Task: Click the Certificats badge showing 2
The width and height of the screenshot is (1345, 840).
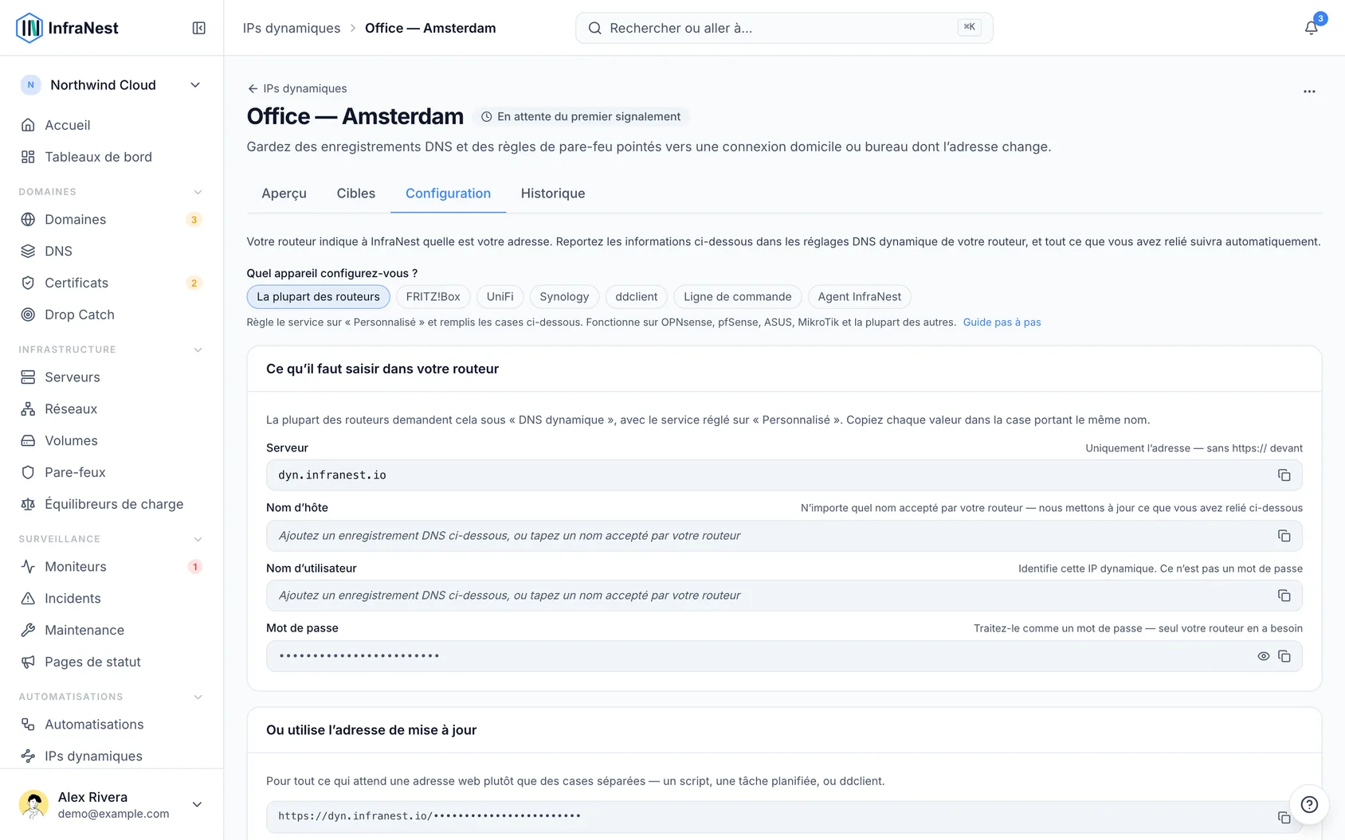Action: point(194,283)
